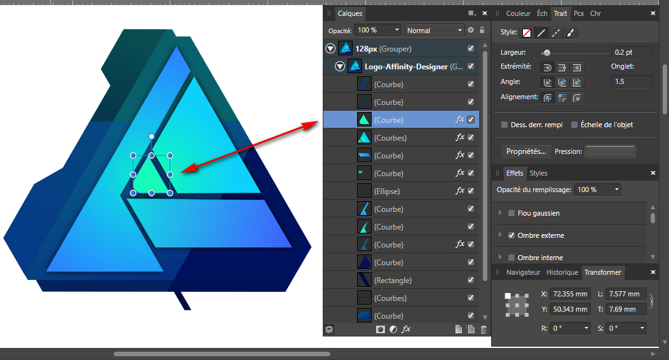Toggle visibility of the (Ellipse) layer
This screenshot has width=669, height=360.
pyautogui.click(x=471, y=191)
